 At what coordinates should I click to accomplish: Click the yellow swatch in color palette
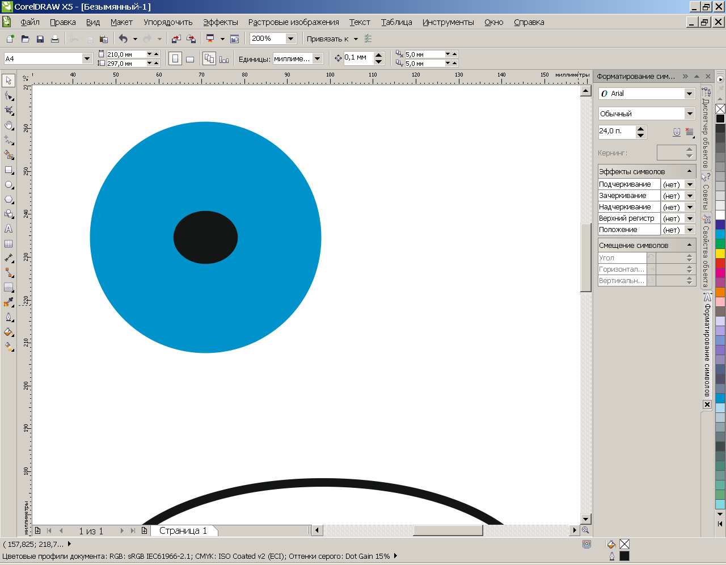click(720, 254)
